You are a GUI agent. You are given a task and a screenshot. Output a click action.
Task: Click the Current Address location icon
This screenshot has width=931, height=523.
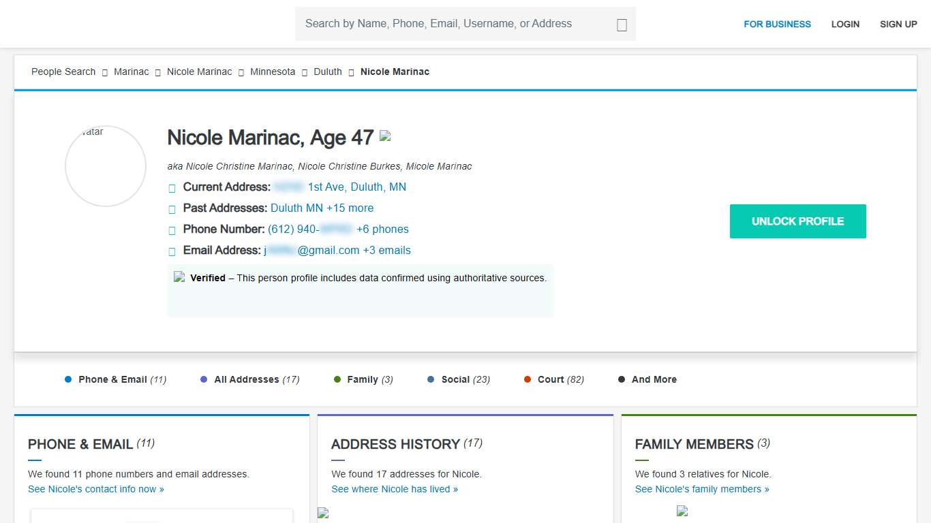(172, 188)
